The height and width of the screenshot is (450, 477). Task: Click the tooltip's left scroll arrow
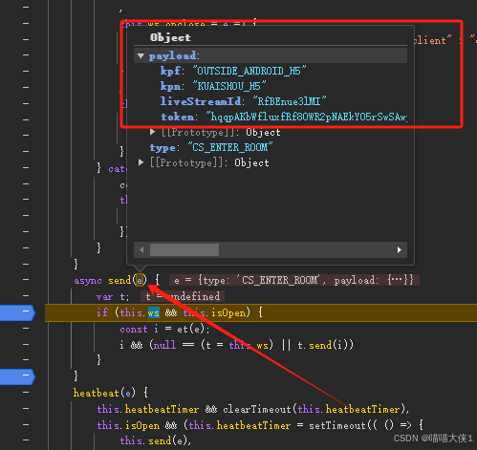(141, 250)
